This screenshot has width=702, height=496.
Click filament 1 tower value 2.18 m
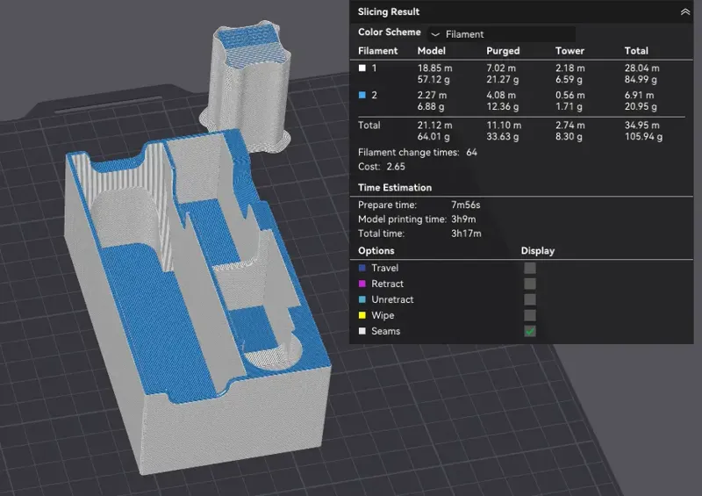point(569,68)
